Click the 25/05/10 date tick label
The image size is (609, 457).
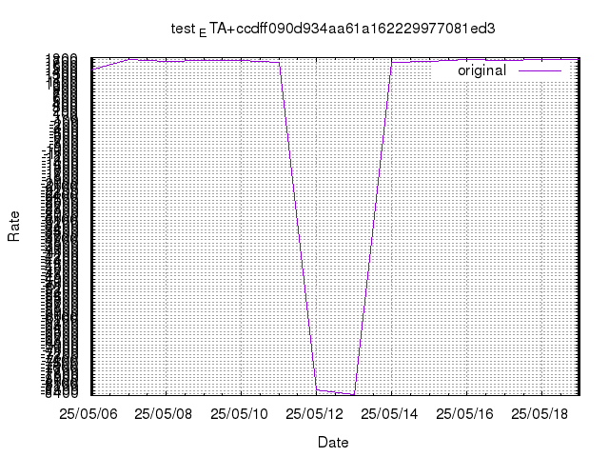[239, 414]
